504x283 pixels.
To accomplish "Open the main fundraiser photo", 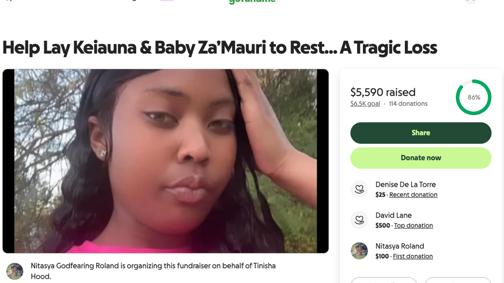I will pos(165,161).
